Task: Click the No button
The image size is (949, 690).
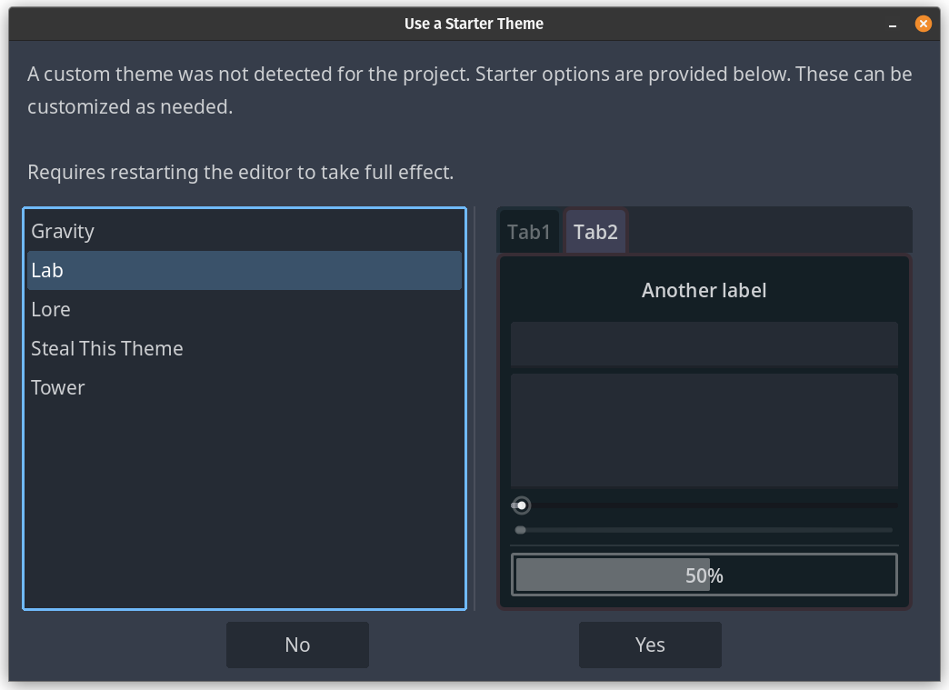Action: click(297, 645)
